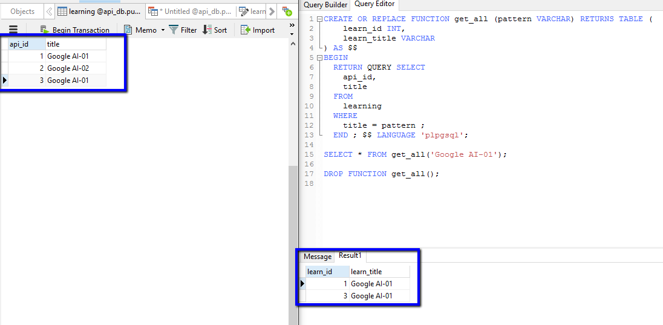The height and width of the screenshot is (325, 663).
Task: Select the title cell in row with api_id 3
Action: pyautogui.click(x=76, y=80)
